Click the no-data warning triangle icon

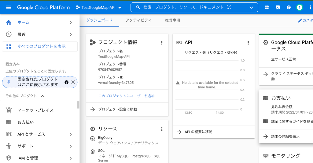pos(178,83)
